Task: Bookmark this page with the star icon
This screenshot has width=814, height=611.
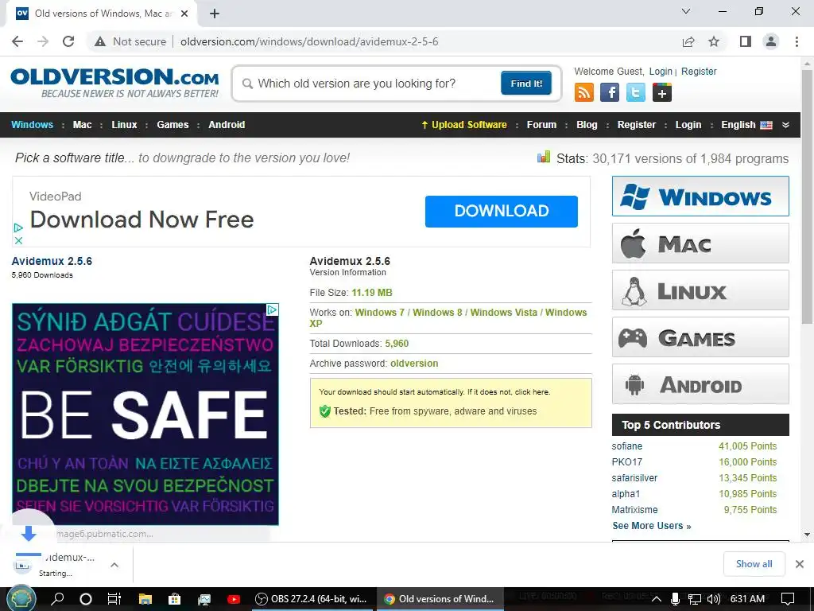Action: pyautogui.click(x=715, y=41)
